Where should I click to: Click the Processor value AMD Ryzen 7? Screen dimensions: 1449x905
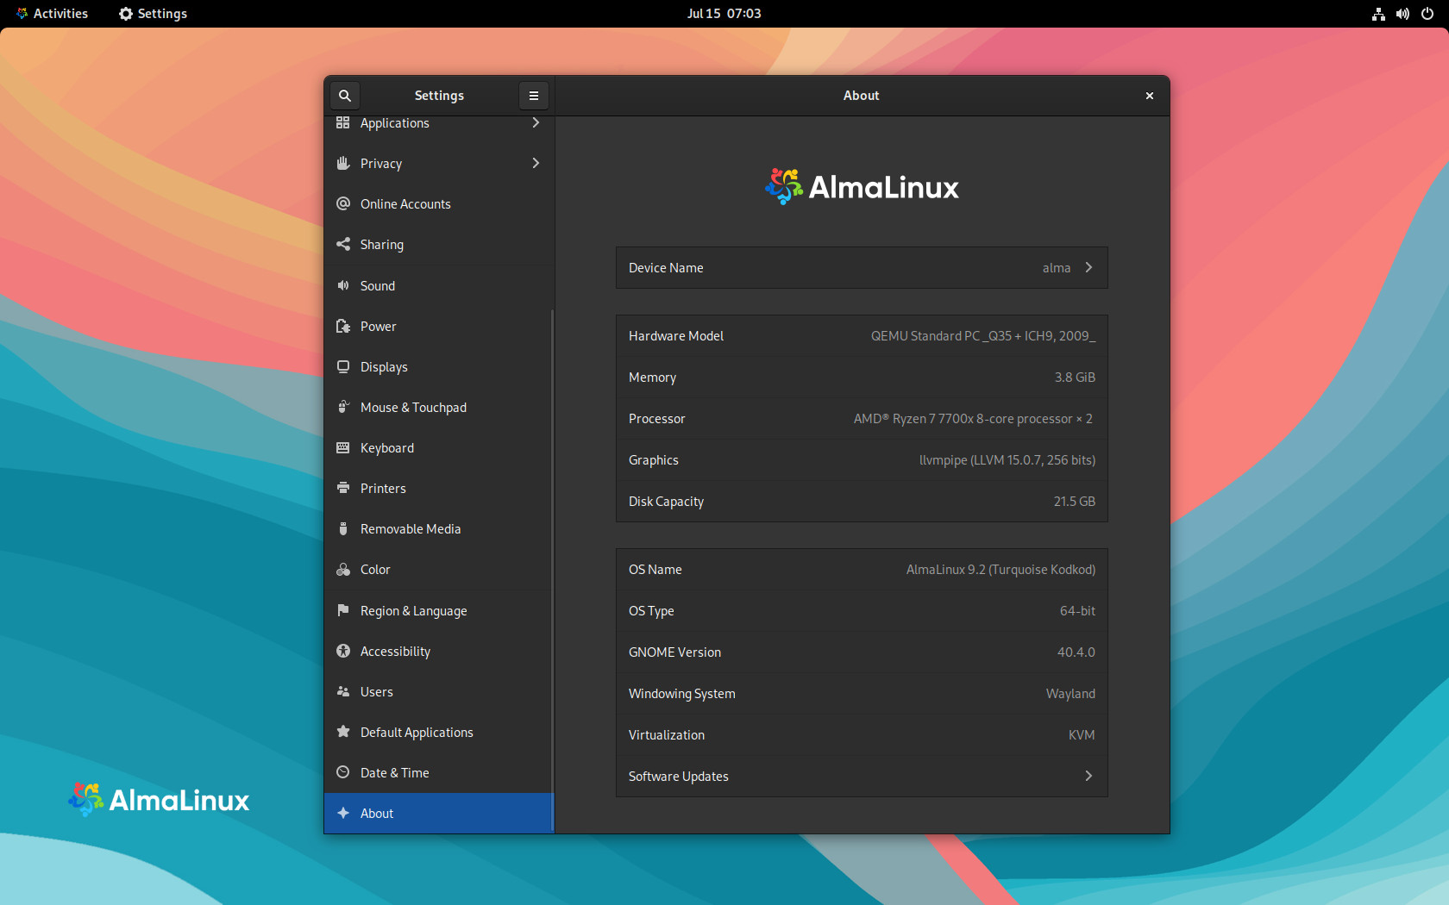tap(973, 419)
